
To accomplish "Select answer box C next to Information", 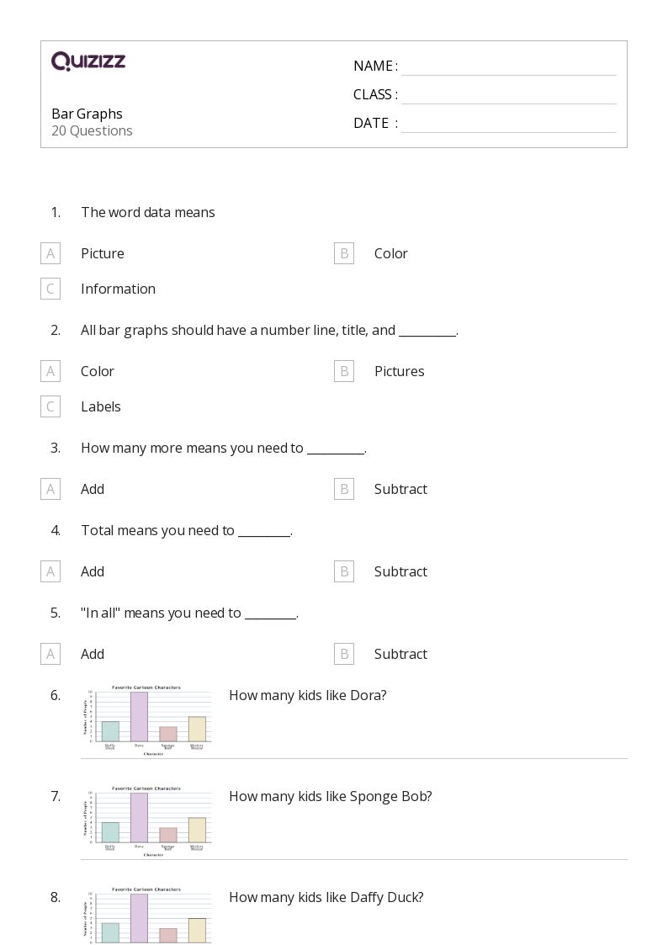I will tap(50, 289).
